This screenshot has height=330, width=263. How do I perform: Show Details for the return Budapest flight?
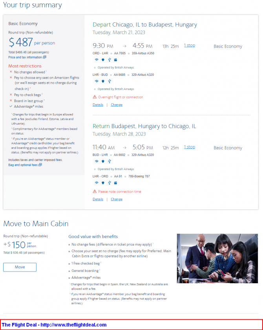(98, 199)
